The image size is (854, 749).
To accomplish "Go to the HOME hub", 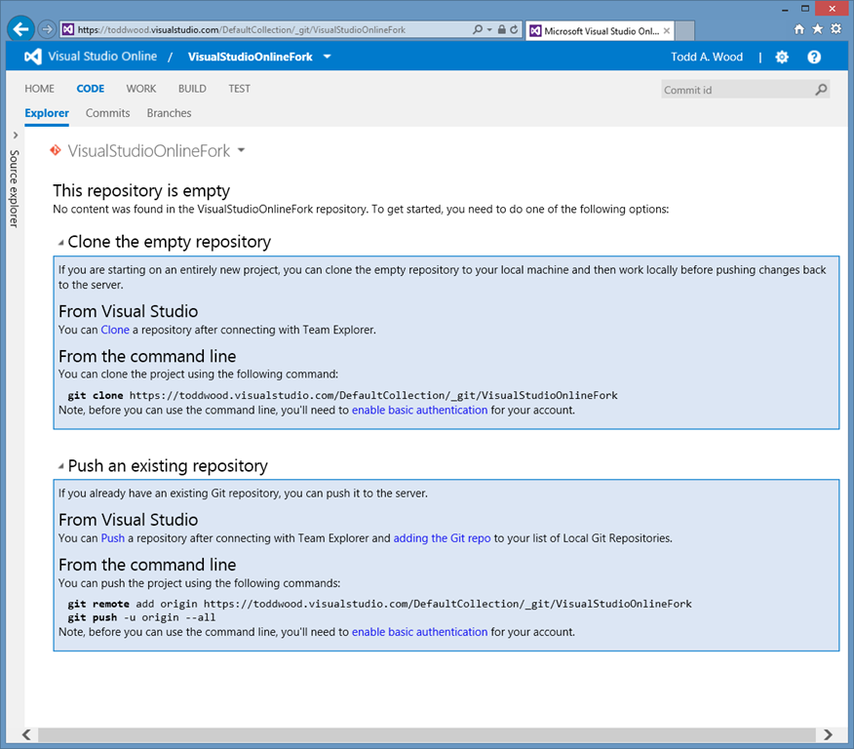I will (x=39, y=88).
